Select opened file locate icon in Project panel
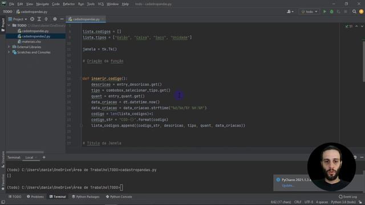The height and width of the screenshot is (205, 365). click(32, 19)
